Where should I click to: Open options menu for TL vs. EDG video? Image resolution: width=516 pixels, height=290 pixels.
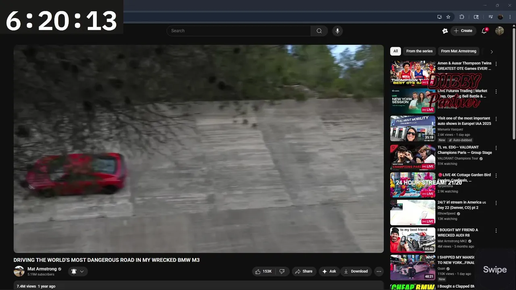point(496,148)
